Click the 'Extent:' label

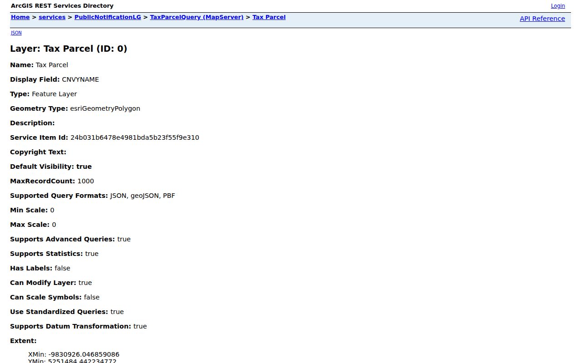[23, 341]
